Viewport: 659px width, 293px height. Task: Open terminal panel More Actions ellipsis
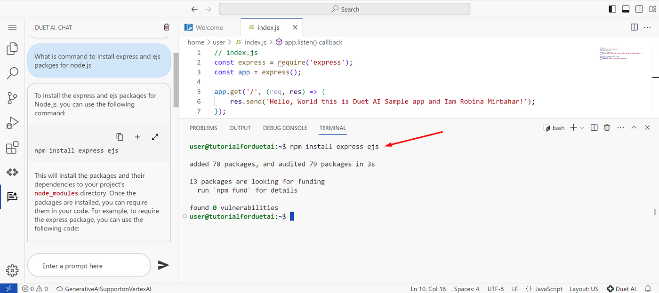620,127
